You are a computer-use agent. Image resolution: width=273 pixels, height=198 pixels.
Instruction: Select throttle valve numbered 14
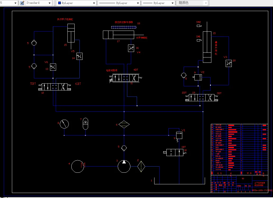tap(79, 56)
